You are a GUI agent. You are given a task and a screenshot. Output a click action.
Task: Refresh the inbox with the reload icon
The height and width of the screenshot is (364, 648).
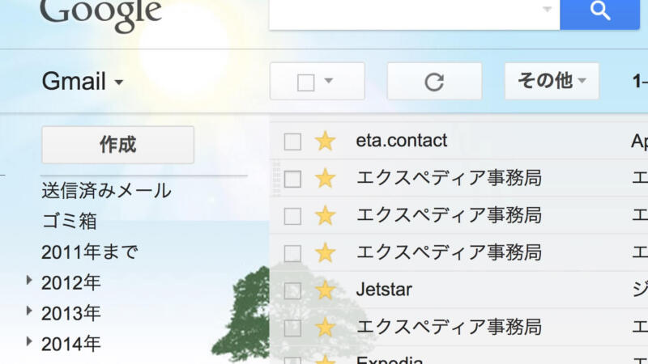434,82
